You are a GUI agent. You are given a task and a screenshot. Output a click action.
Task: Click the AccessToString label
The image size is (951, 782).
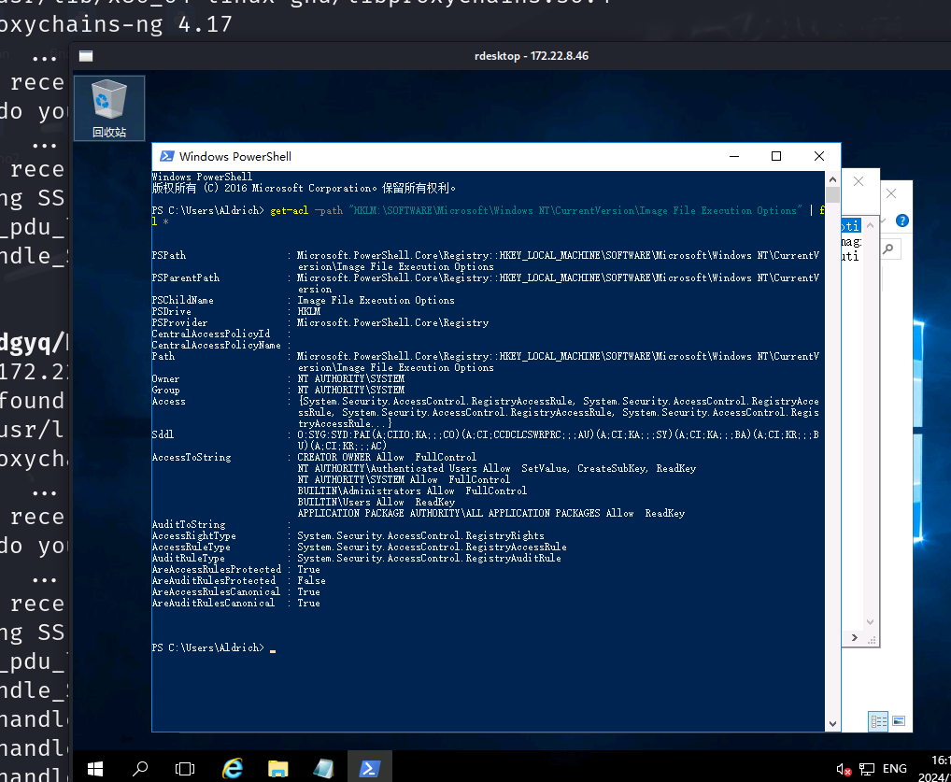[x=192, y=457]
